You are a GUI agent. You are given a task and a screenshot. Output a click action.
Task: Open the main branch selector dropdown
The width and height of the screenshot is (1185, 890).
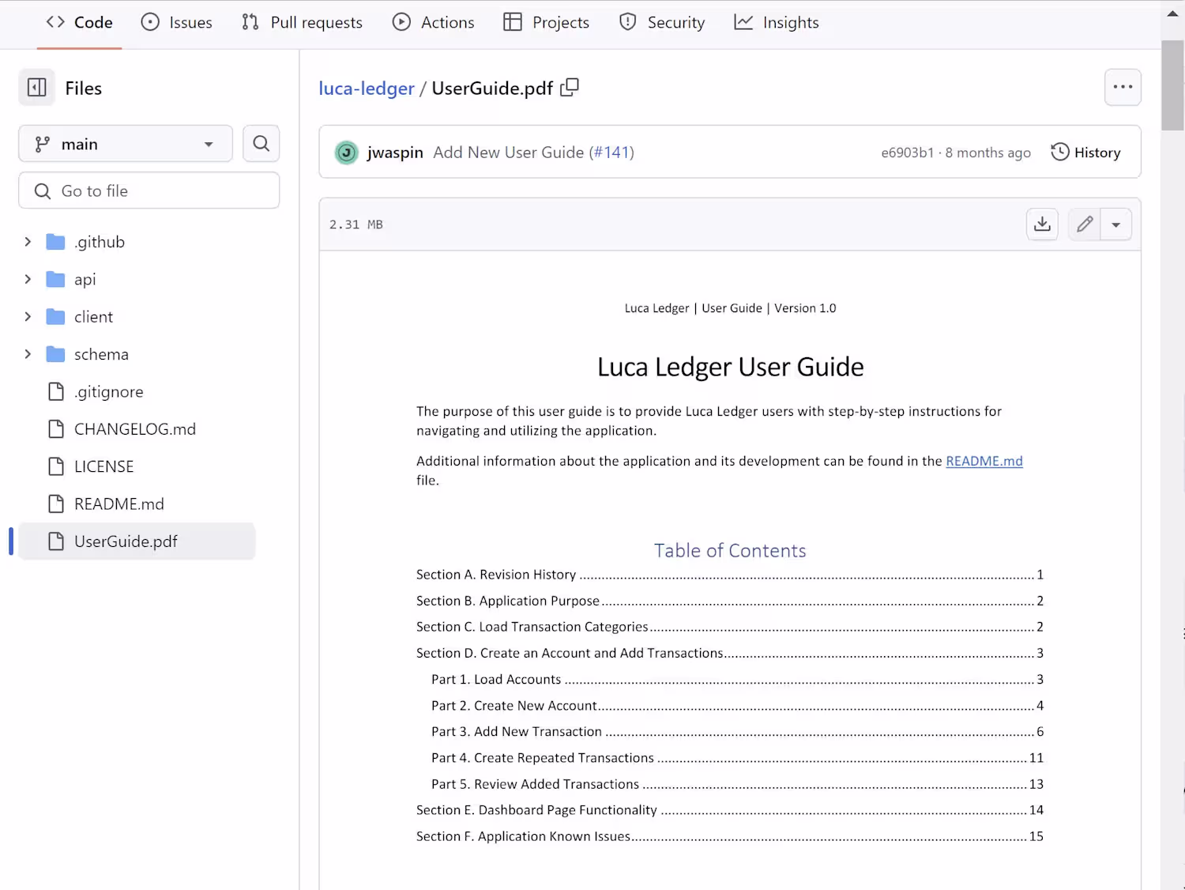(x=126, y=144)
